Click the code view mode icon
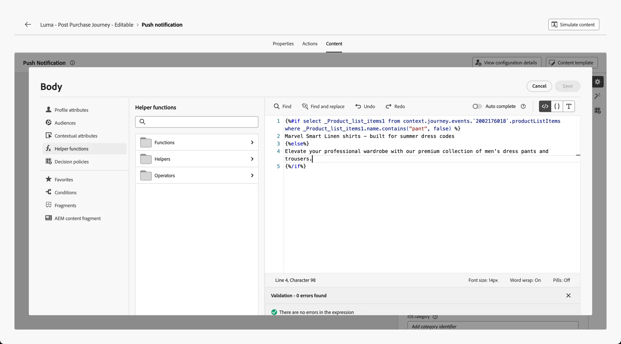This screenshot has width=621, height=344. tap(545, 106)
